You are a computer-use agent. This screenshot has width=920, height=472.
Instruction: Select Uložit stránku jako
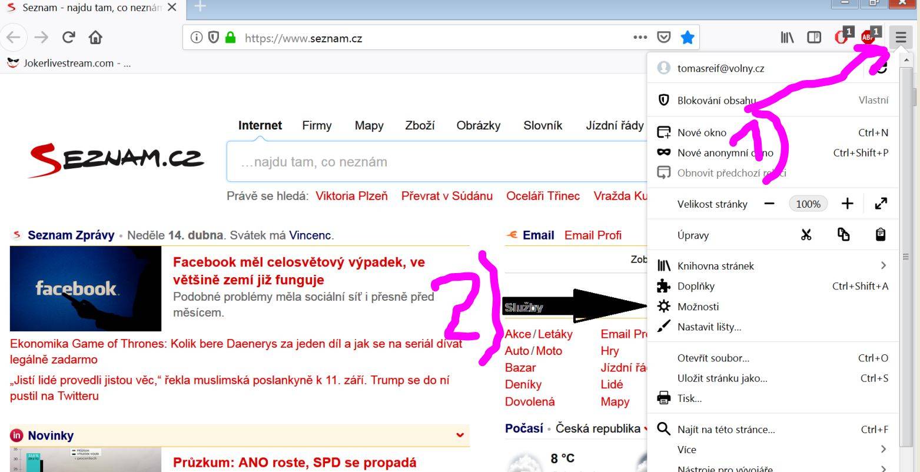pyautogui.click(x=773, y=378)
